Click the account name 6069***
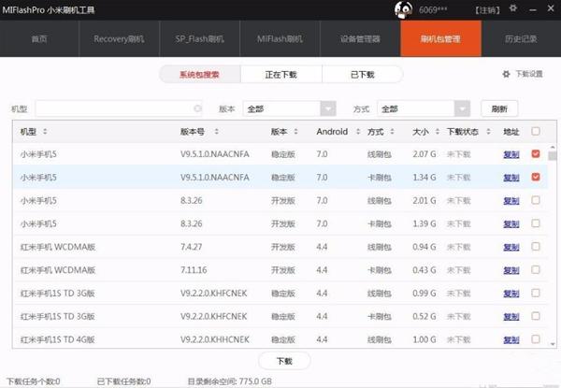Image resolution: width=561 pixels, height=388 pixels. pos(433,9)
